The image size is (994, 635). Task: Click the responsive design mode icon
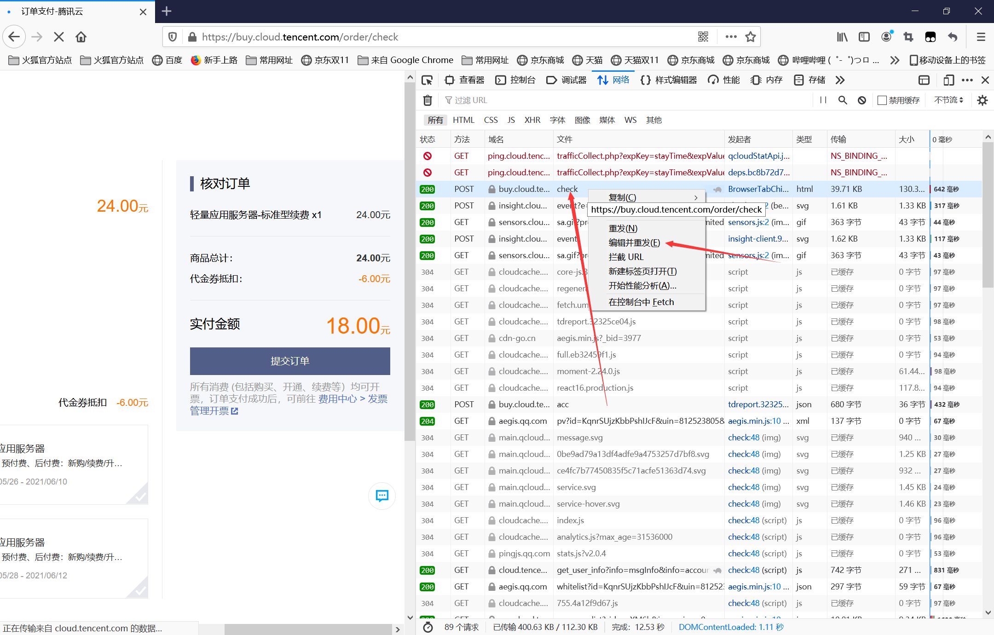948,80
